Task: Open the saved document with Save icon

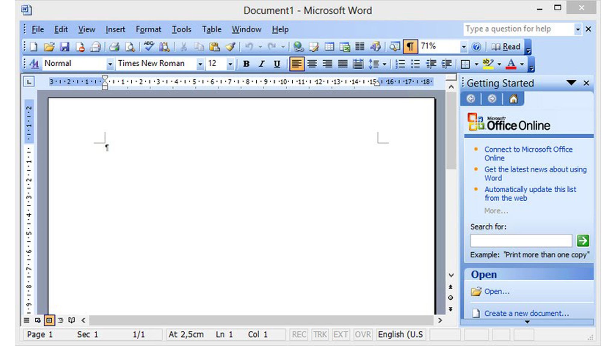Action: pyautogui.click(x=65, y=47)
